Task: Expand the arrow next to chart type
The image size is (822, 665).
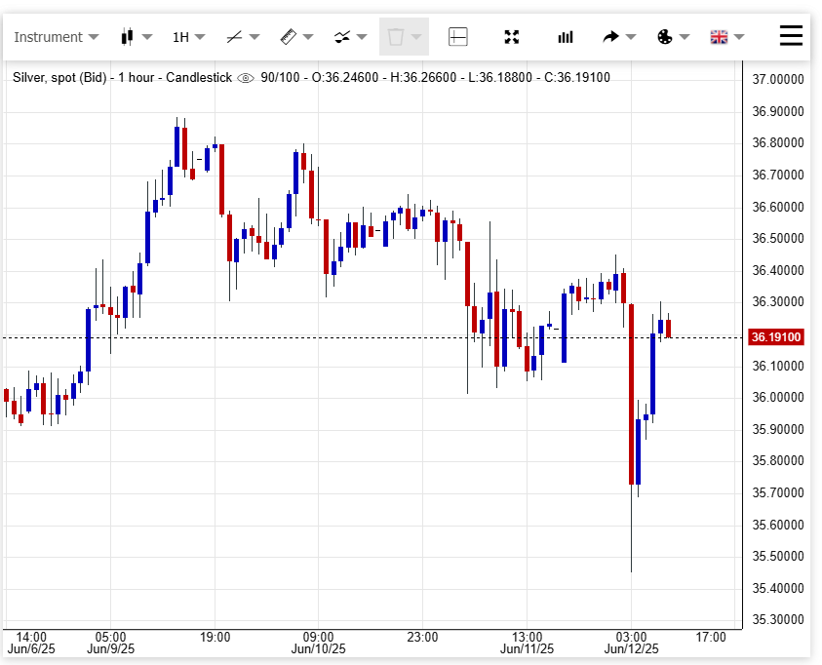Action: click(x=147, y=37)
